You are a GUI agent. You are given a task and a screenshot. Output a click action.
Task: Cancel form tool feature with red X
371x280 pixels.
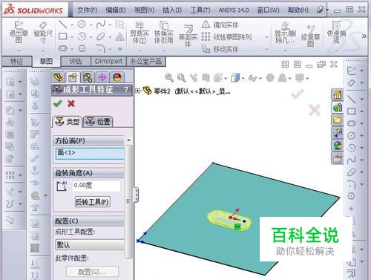coord(71,103)
